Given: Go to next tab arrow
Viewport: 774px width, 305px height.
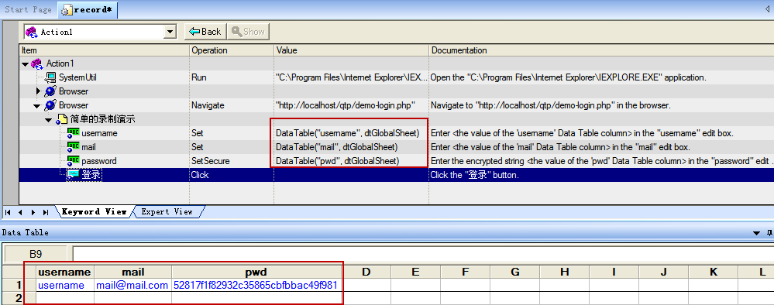Looking at the screenshot, I should pyautogui.click(x=33, y=212).
